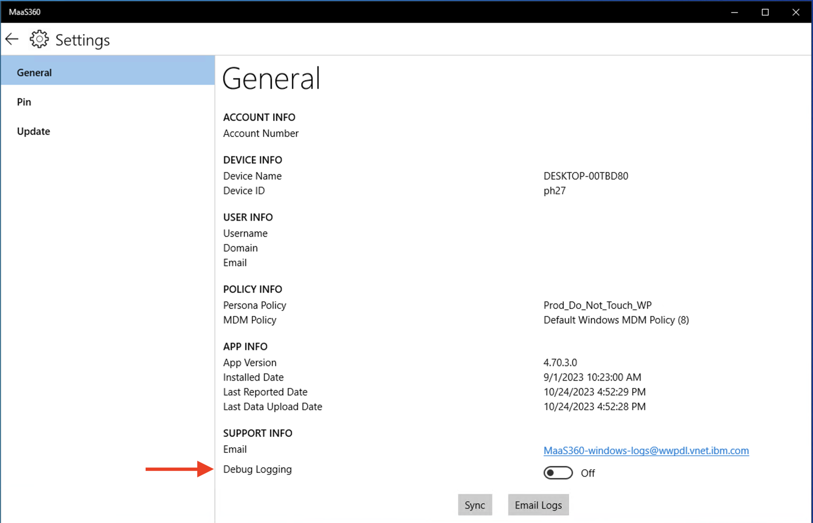Click device name DESKTOP-00TBD80
This screenshot has height=523, width=813.
click(x=586, y=176)
